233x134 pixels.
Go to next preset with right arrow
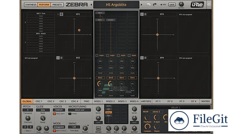point(142,5)
